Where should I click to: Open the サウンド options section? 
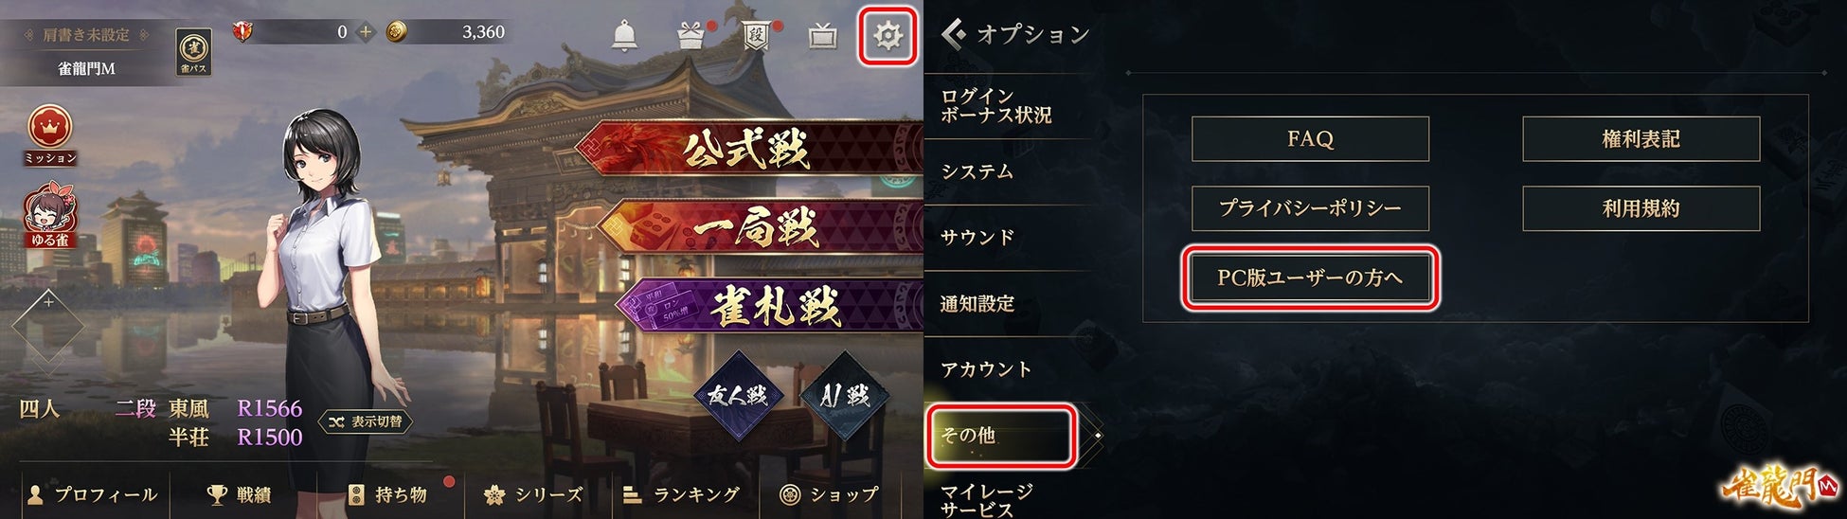[x=977, y=237]
